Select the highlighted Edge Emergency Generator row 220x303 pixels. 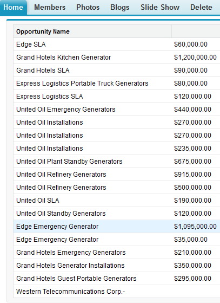(117, 226)
